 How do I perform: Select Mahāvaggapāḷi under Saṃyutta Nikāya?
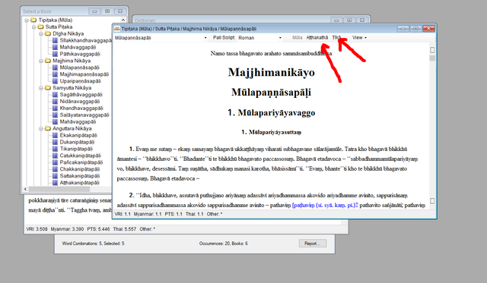78,121
